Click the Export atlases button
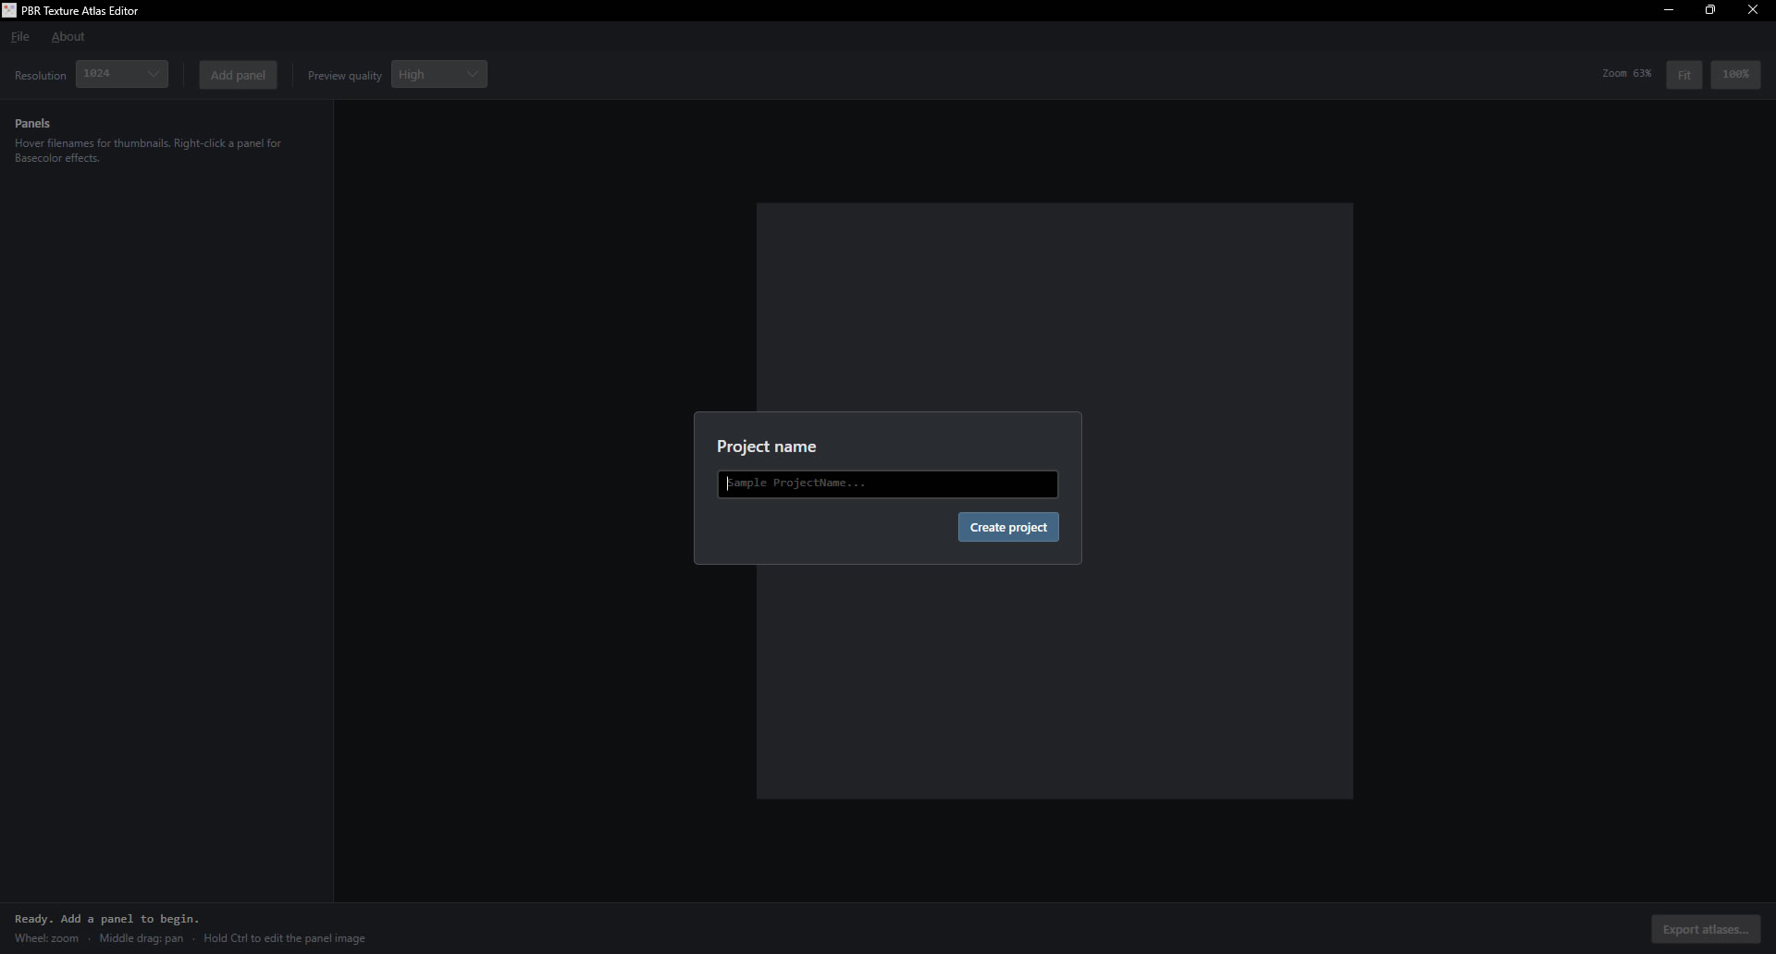 [1706, 929]
